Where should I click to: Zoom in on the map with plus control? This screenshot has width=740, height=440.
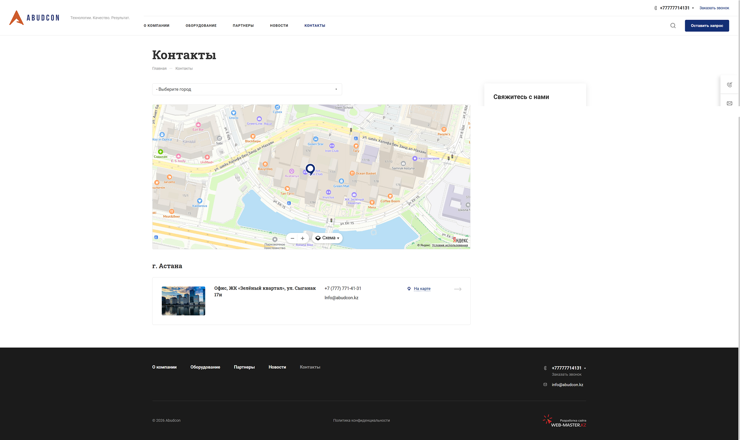point(303,238)
